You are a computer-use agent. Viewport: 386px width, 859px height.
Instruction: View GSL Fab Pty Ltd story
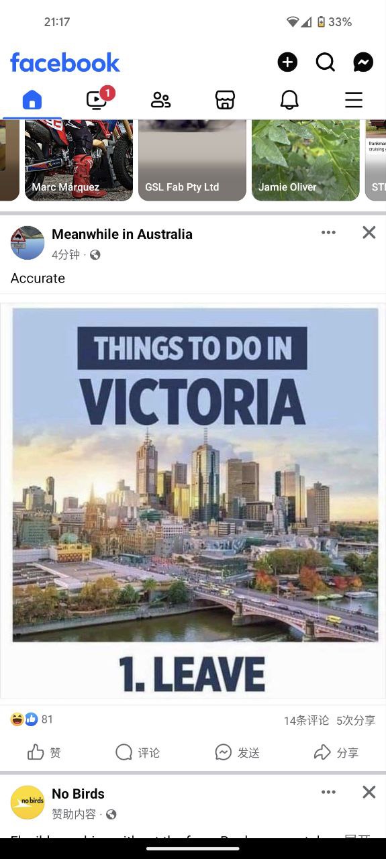[192, 160]
